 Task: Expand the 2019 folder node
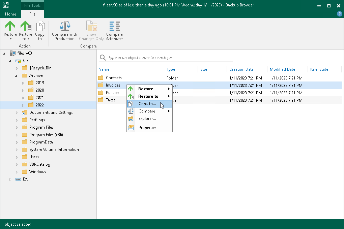tap(23, 83)
